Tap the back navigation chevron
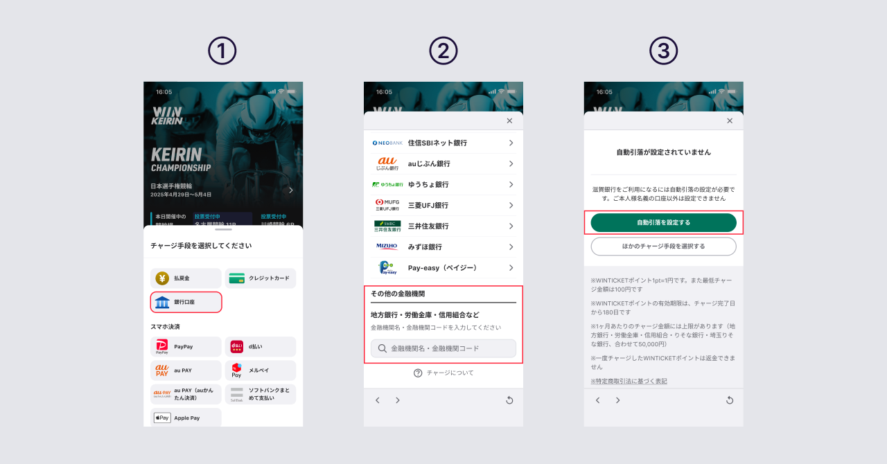This screenshot has height=464, width=887. click(377, 400)
